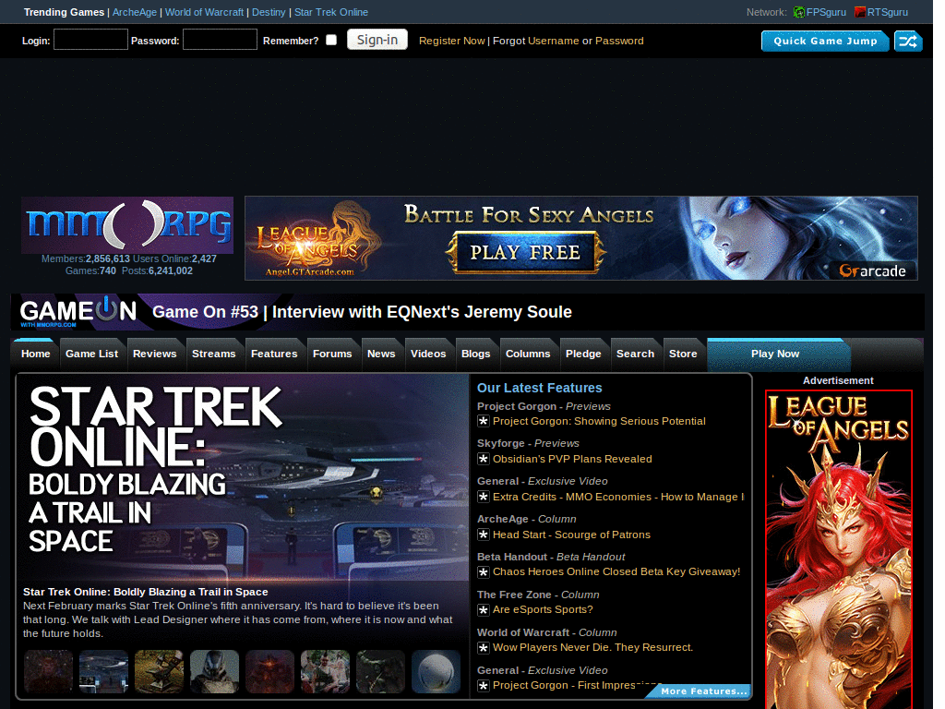
Task: Click the forgot Username link
Action: tap(554, 41)
